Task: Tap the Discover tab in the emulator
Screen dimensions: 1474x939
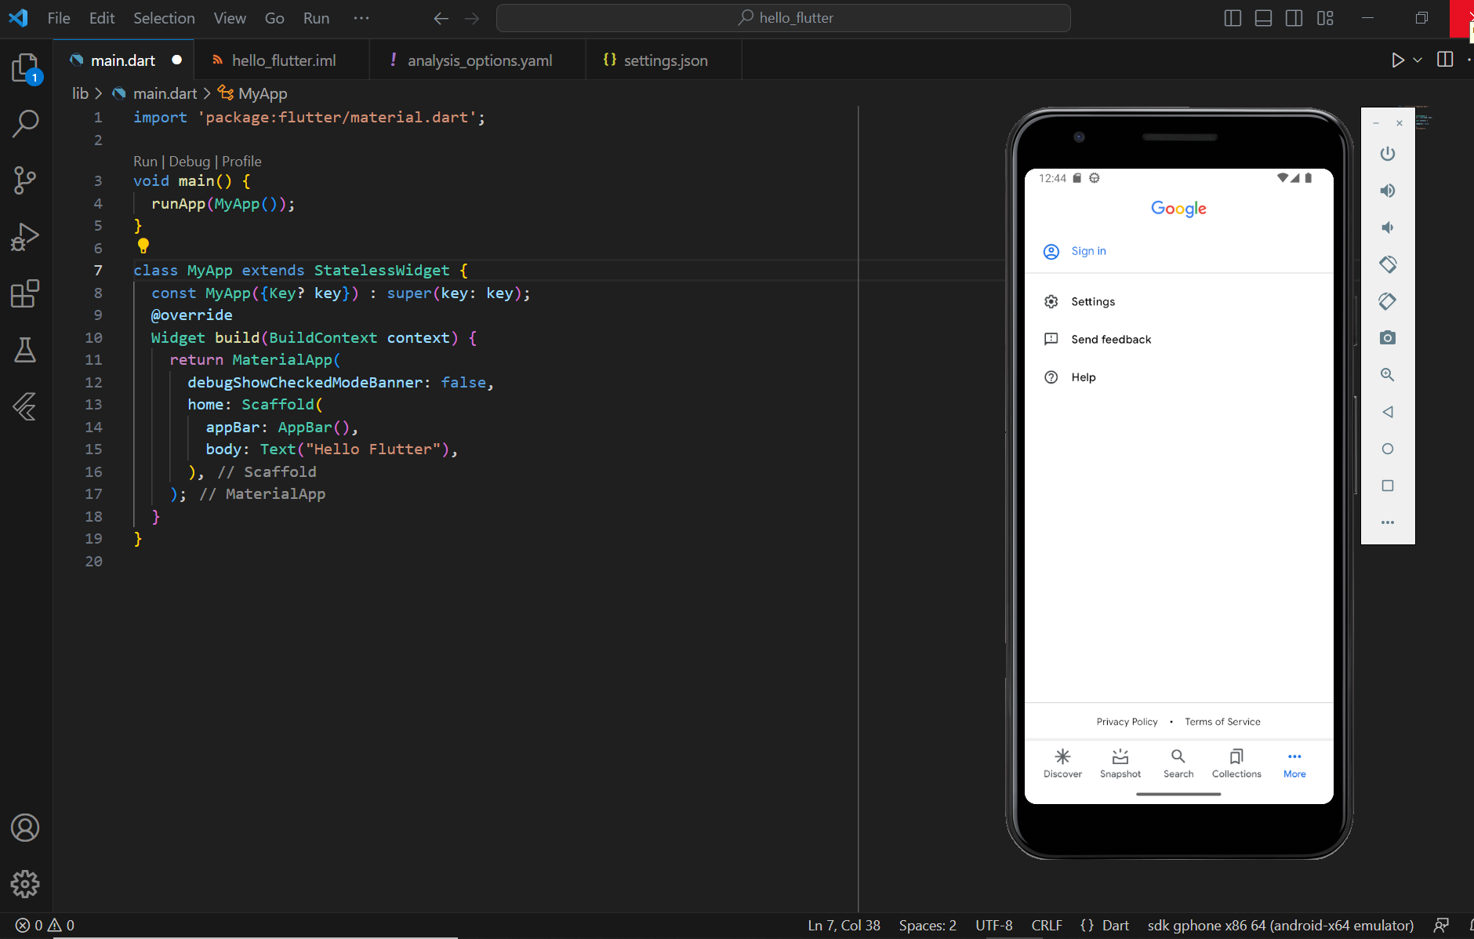Action: pyautogui.click(x=1062, y=762)
